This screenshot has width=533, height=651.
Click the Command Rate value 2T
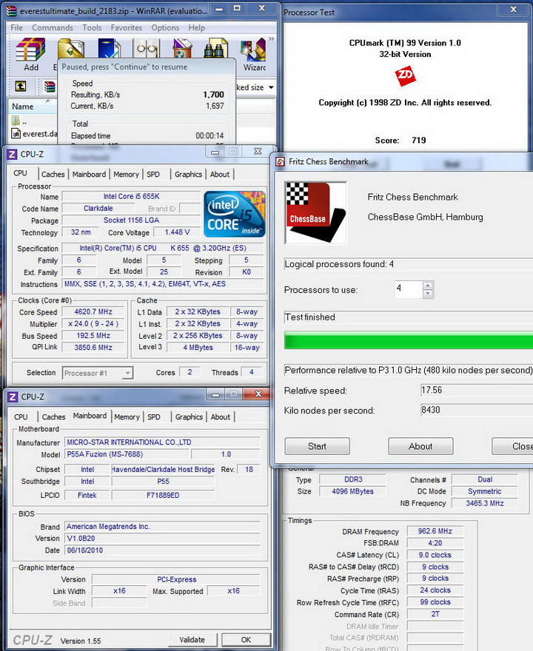click(435, 614)
